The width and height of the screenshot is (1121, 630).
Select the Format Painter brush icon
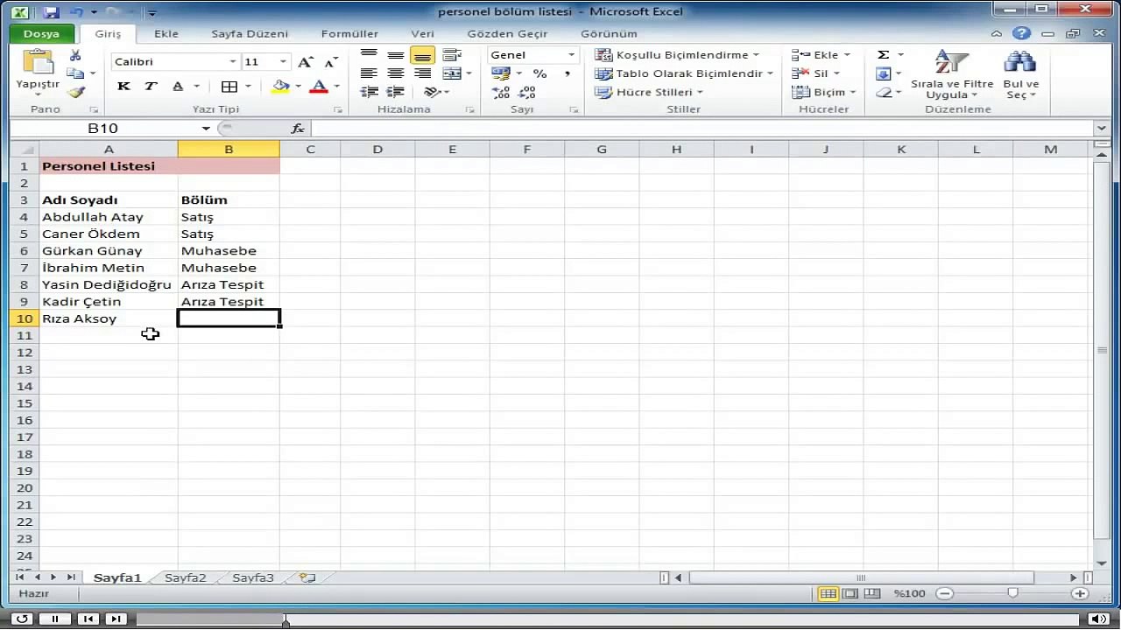[76, 92]
